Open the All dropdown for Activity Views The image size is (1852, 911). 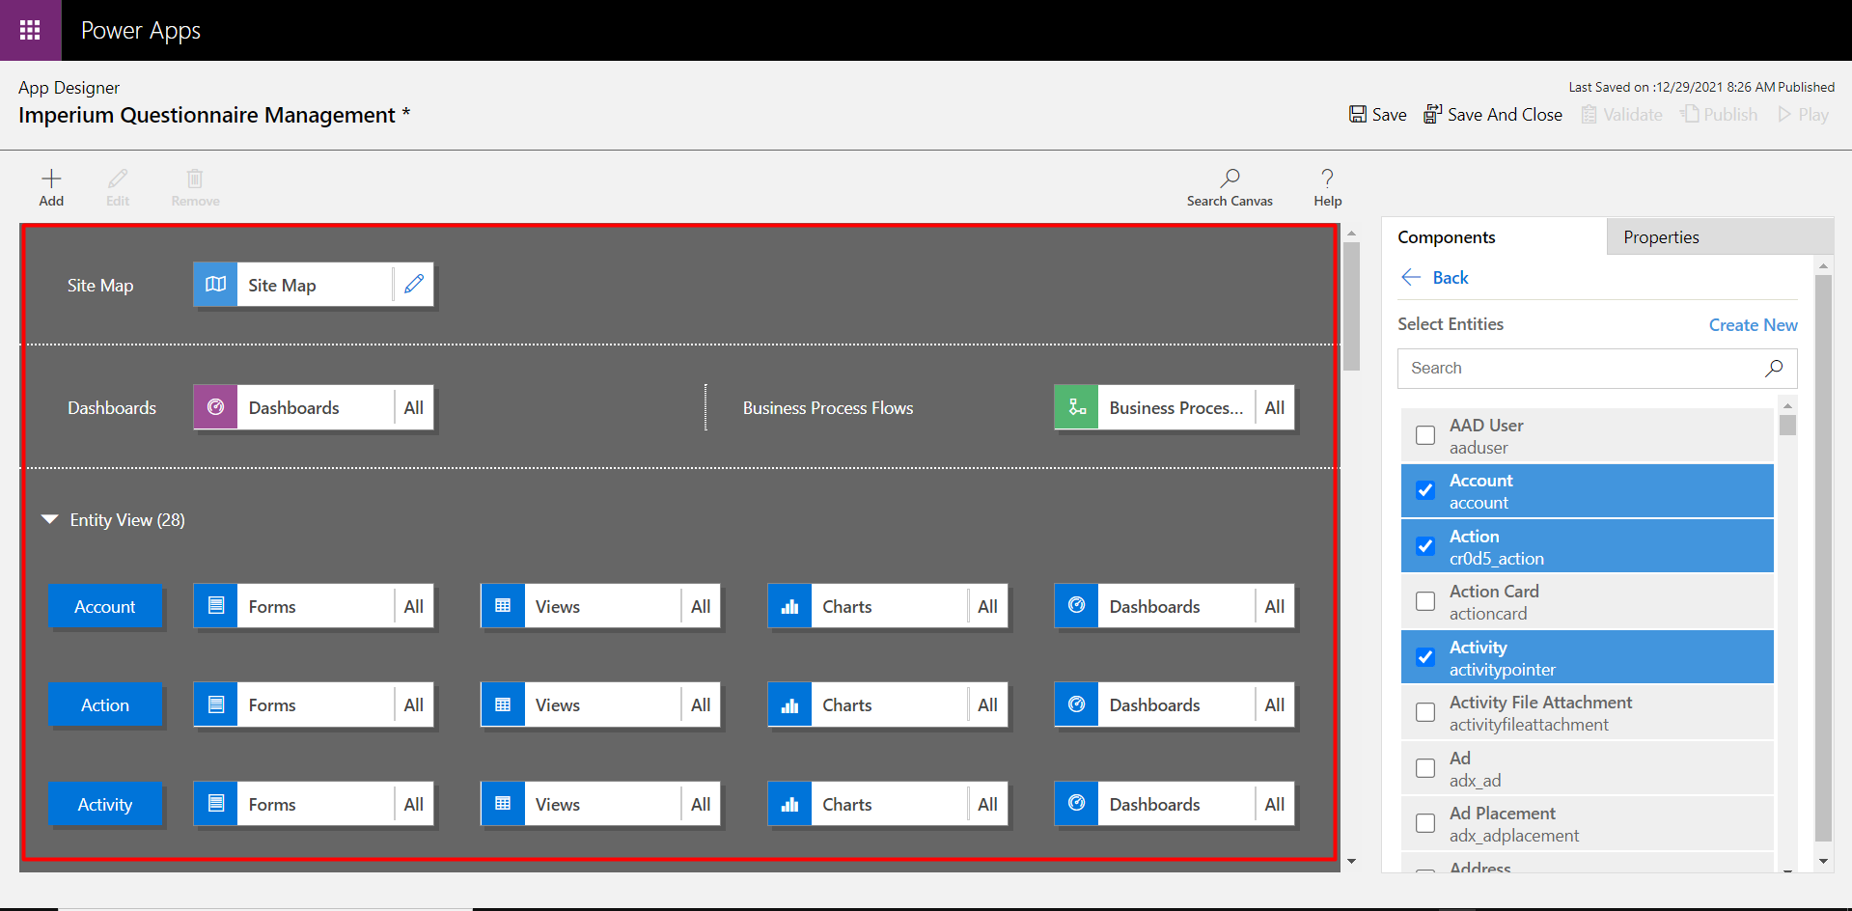pyautogui.click(x=701, y=804)
